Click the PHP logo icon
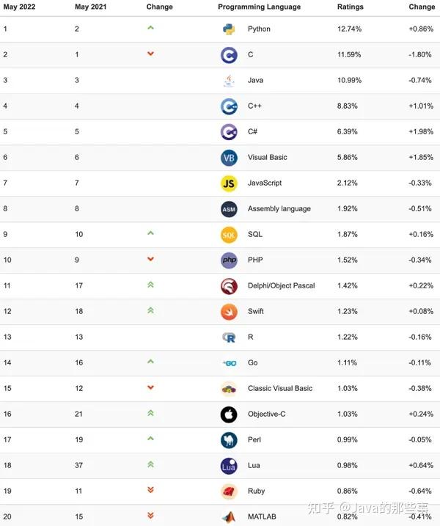 coord(229,260)
